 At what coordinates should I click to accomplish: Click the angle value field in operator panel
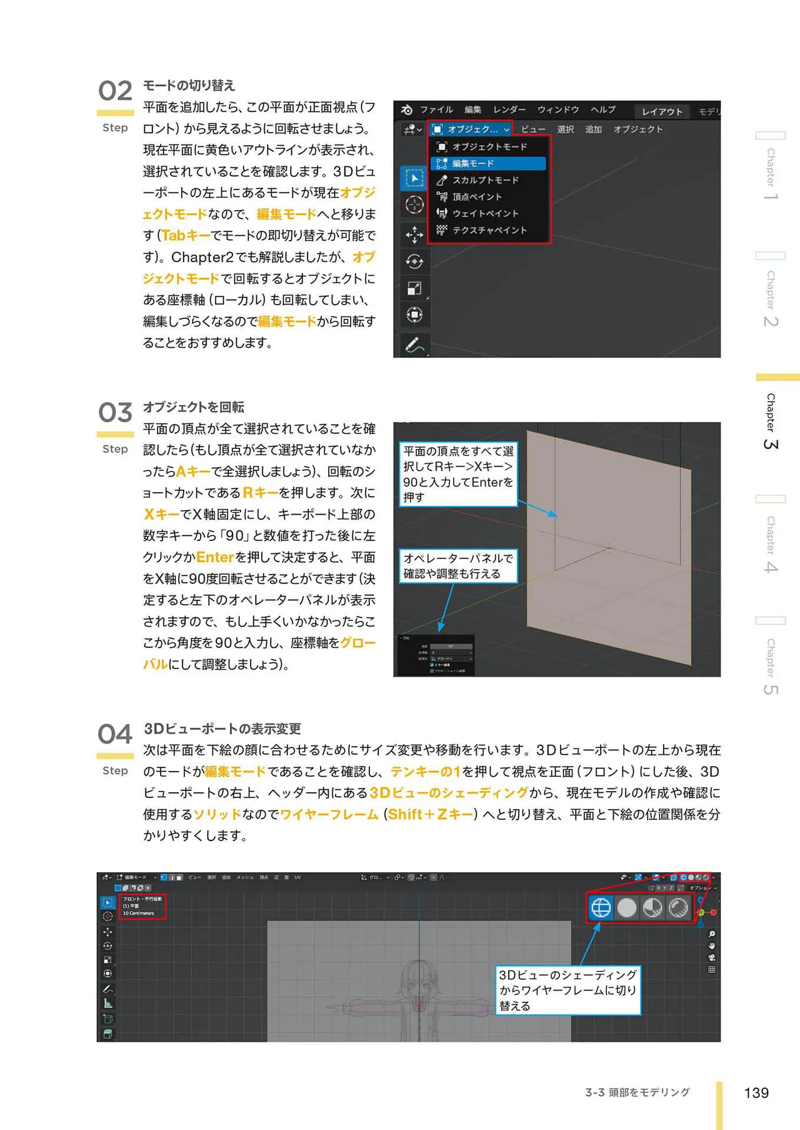[x=451, y=646]
